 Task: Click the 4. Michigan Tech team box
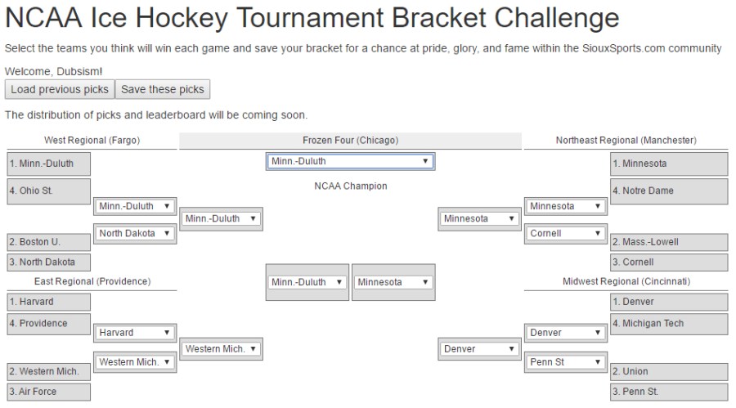669,323
